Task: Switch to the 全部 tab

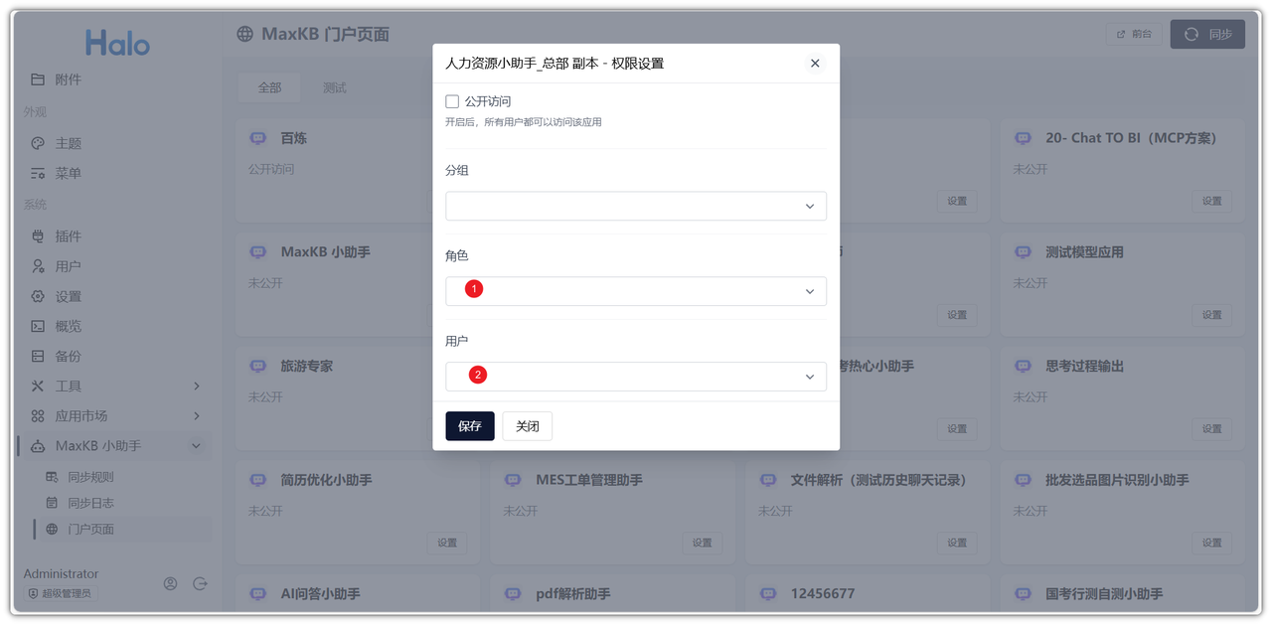Action: (x=268, y=87)
